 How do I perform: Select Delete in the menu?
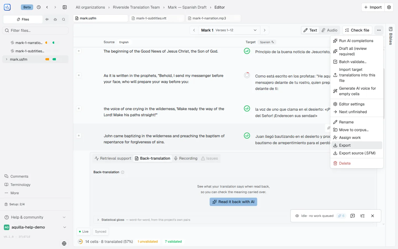tap(357, 163)
